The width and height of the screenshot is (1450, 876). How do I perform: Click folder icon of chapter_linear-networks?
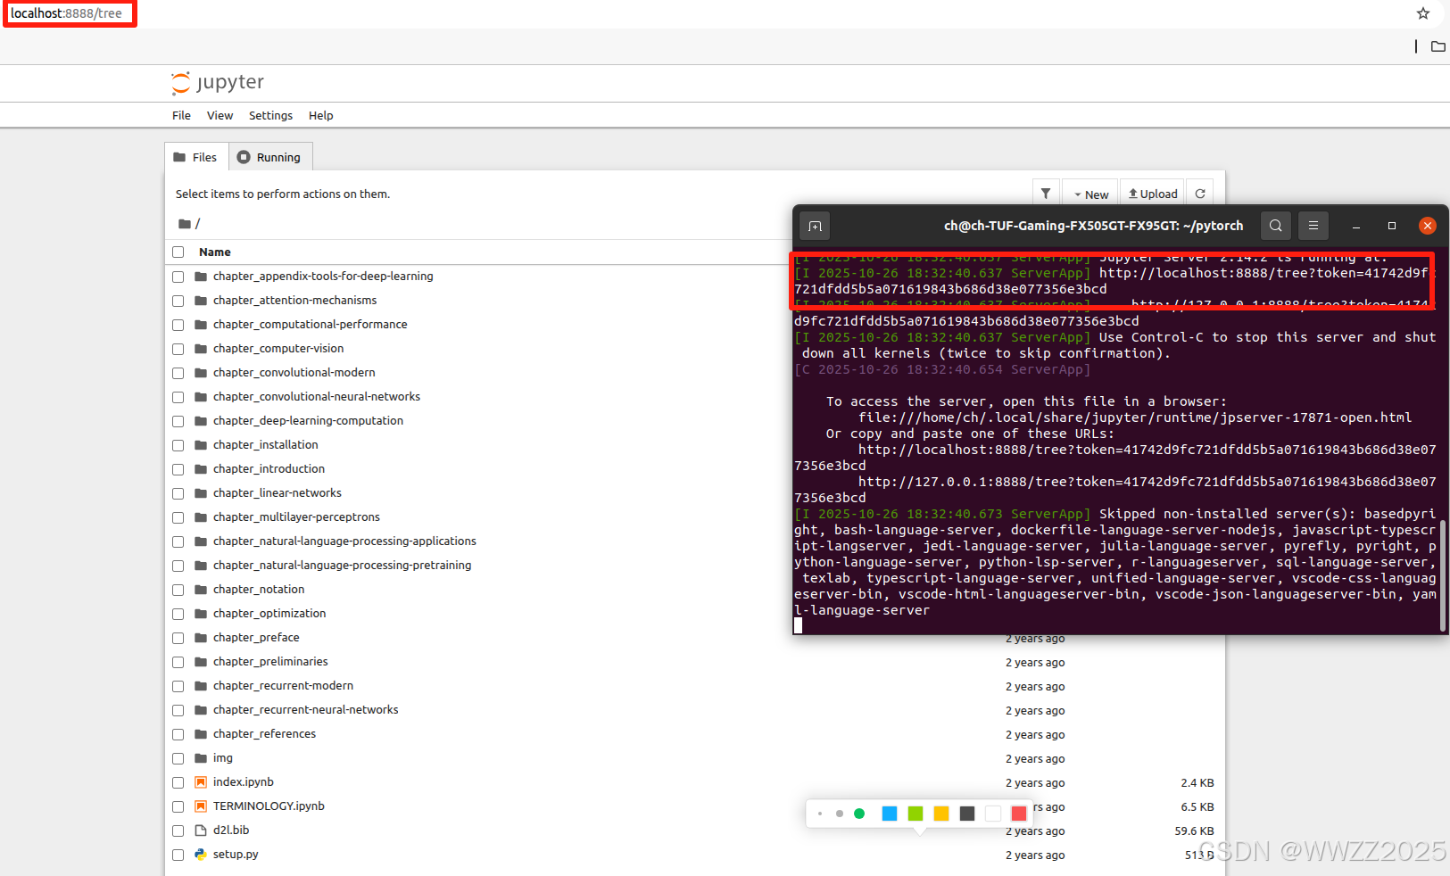pyautogui.click(x=201, y=493)
